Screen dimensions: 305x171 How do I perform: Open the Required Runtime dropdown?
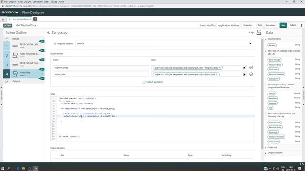pyautogui.click(x=164, y=44)
